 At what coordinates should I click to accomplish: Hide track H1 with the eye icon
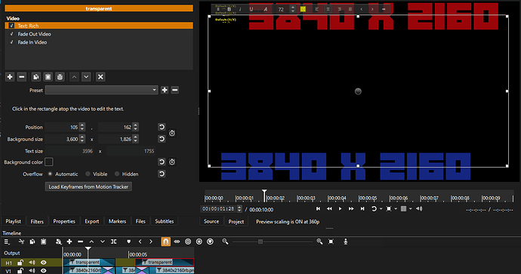[43, 263]
